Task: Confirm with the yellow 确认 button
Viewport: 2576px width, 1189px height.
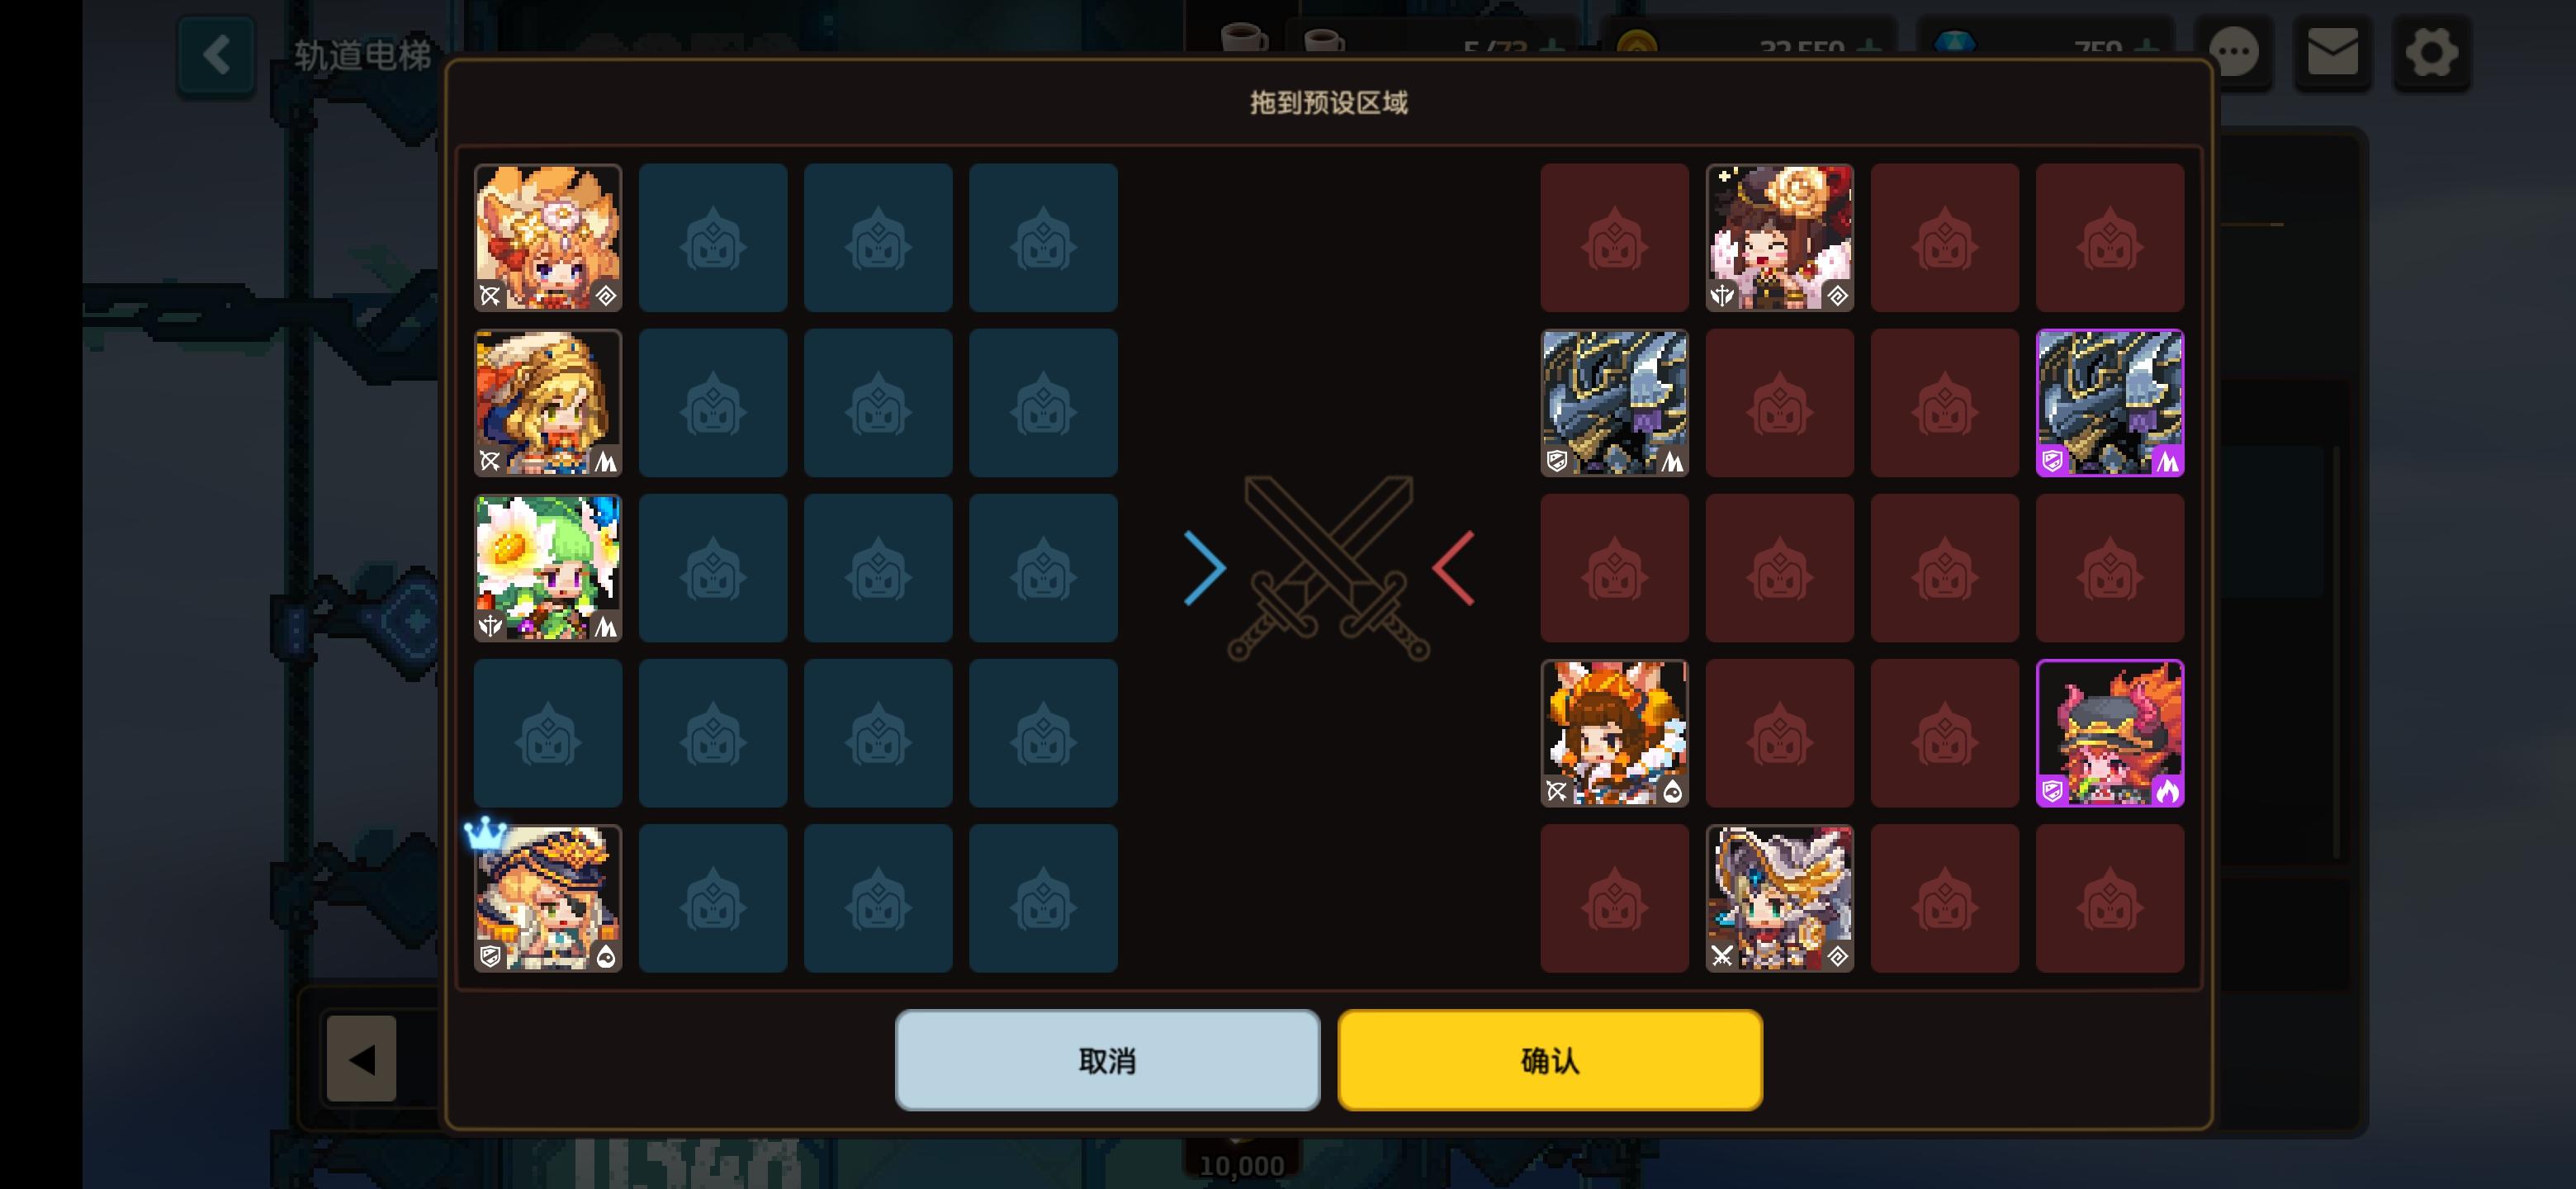Action: [x=1550, y=1060]
